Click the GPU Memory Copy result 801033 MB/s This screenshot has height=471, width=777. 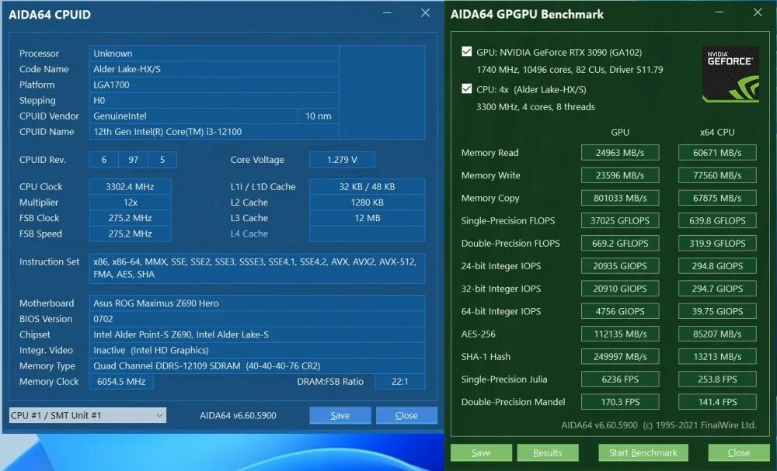pyautogui.click(x=620, y=198)
